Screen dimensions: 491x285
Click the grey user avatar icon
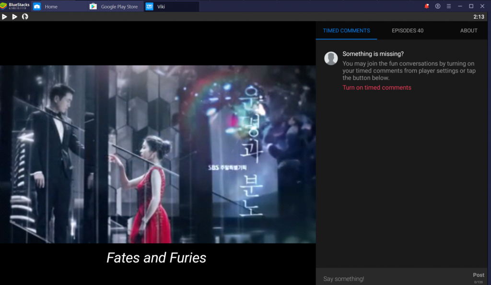(x=331, y=58)
